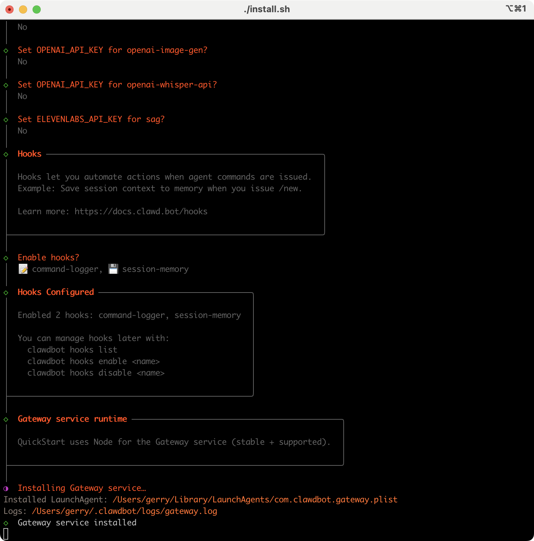
Task: Click the diamond beside the ELEVENLABS_API_KEY prompt
Action: [6, 120]
